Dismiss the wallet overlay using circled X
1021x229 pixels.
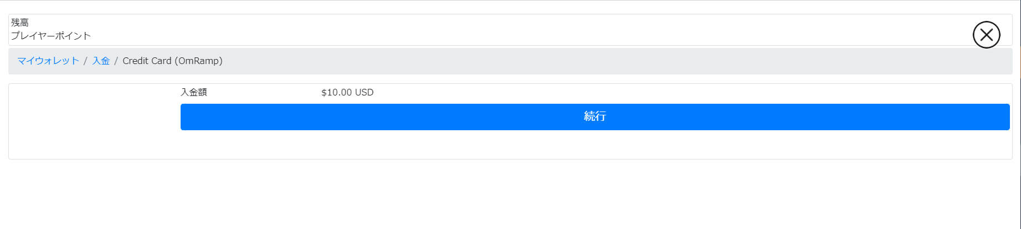click(986, 35)
